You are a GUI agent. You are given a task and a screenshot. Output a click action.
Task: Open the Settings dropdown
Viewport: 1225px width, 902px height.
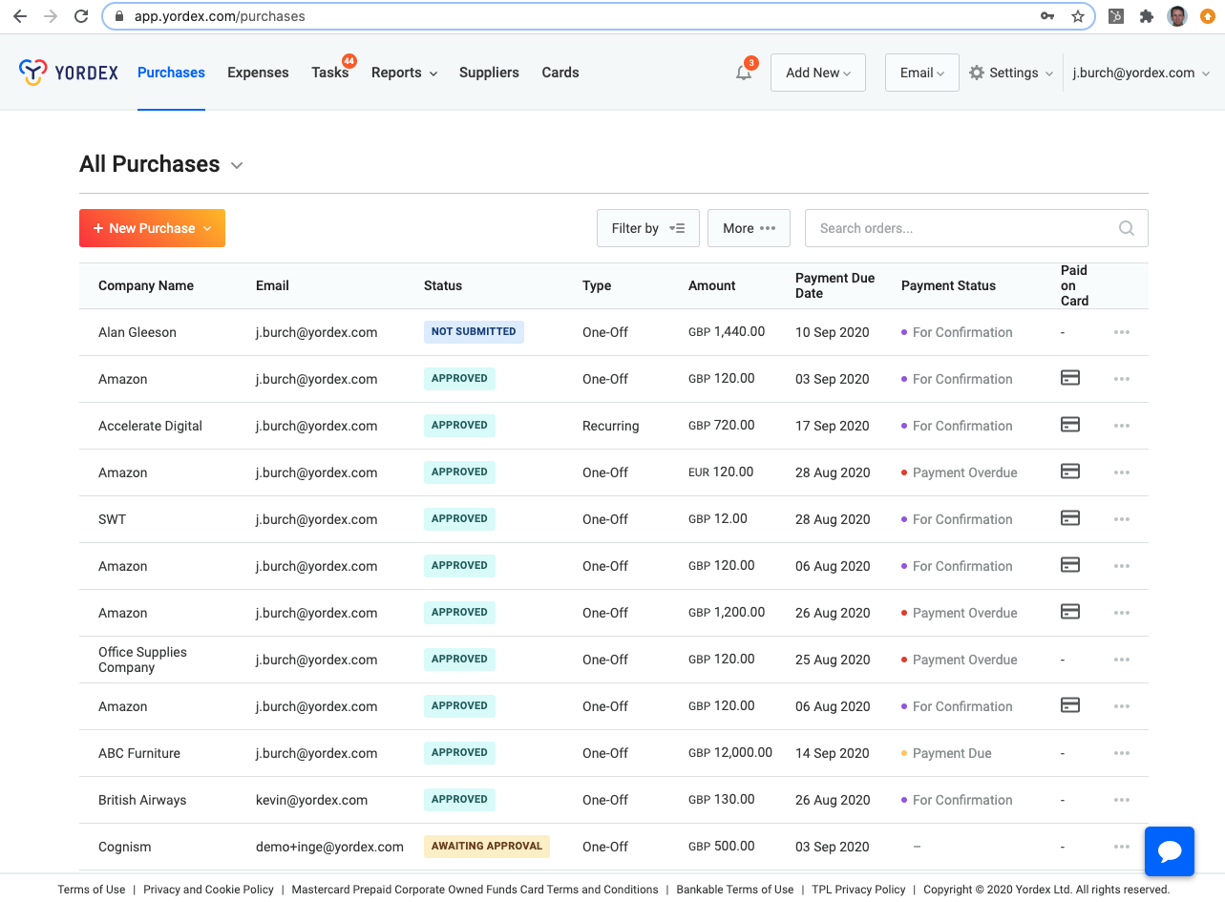(x=1012, y=73)
